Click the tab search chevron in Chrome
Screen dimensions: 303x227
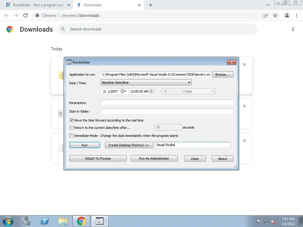(x=267, y=5)
